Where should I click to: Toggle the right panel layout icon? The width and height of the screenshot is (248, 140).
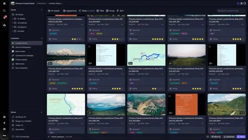click(245, 3)
